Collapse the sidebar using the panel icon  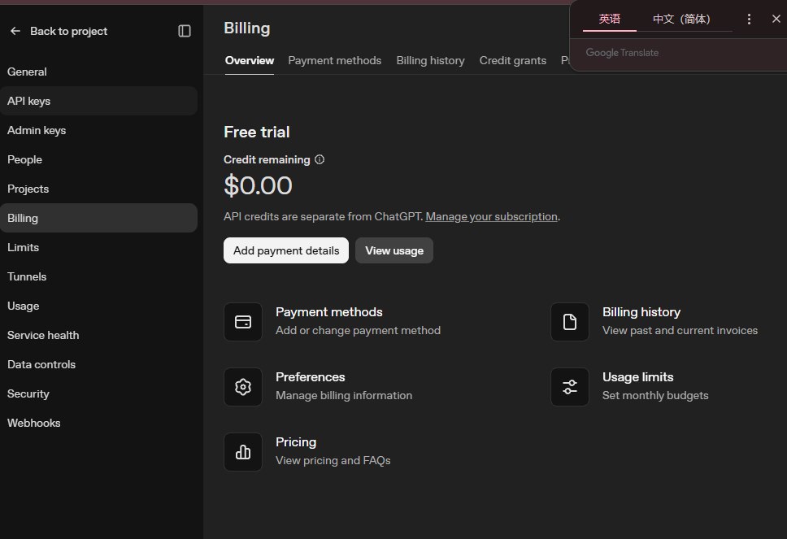click(185, 31)
